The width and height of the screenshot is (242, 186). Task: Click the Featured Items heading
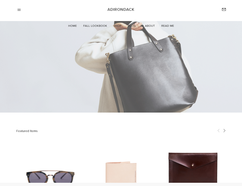click(27, 131)
